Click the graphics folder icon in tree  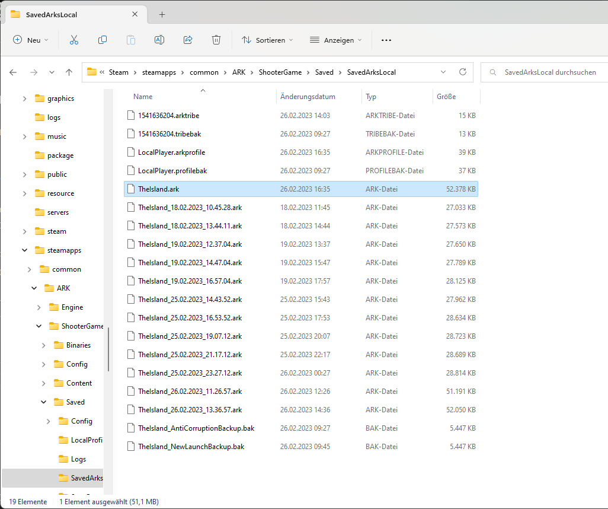click(40, 98)
